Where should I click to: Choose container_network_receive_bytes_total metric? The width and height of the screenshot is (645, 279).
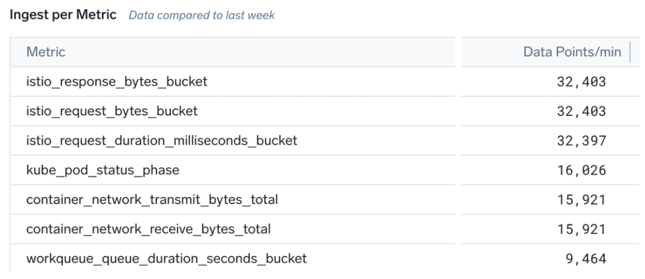point(149,228)
